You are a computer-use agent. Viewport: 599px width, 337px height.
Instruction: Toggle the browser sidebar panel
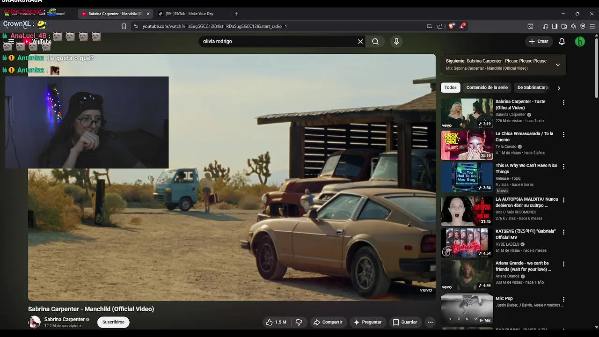point(555,26)
